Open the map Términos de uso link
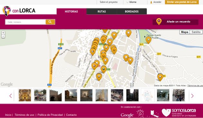 [195, 86]
